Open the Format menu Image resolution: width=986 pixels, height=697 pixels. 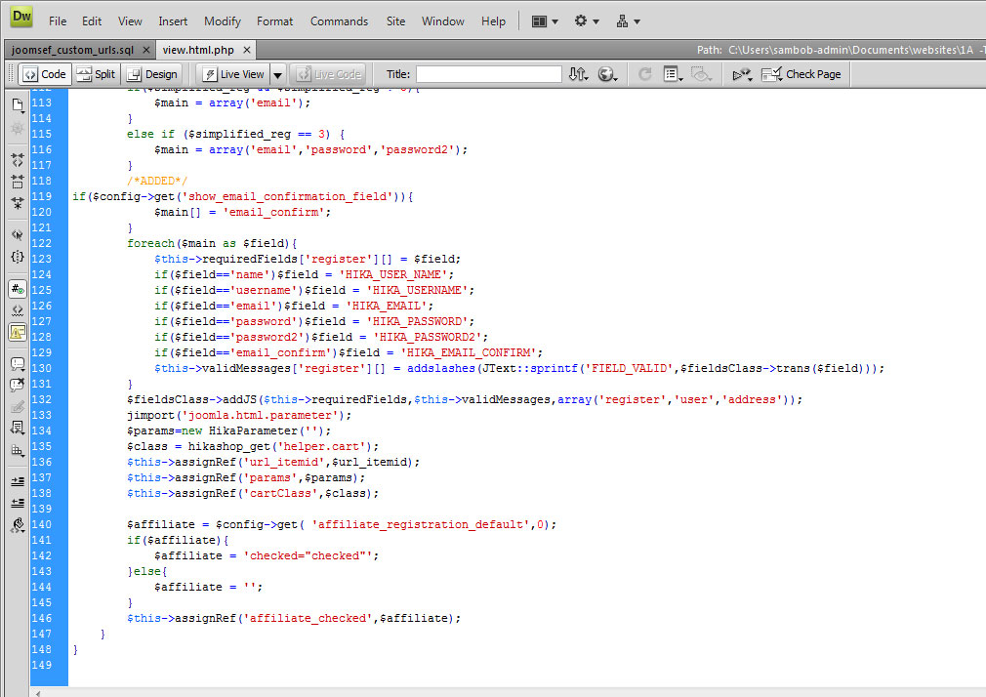click(x=274, y=21)
